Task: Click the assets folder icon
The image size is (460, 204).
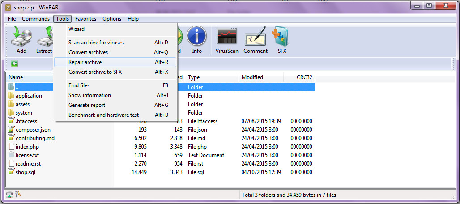Action: pos(11,104)
